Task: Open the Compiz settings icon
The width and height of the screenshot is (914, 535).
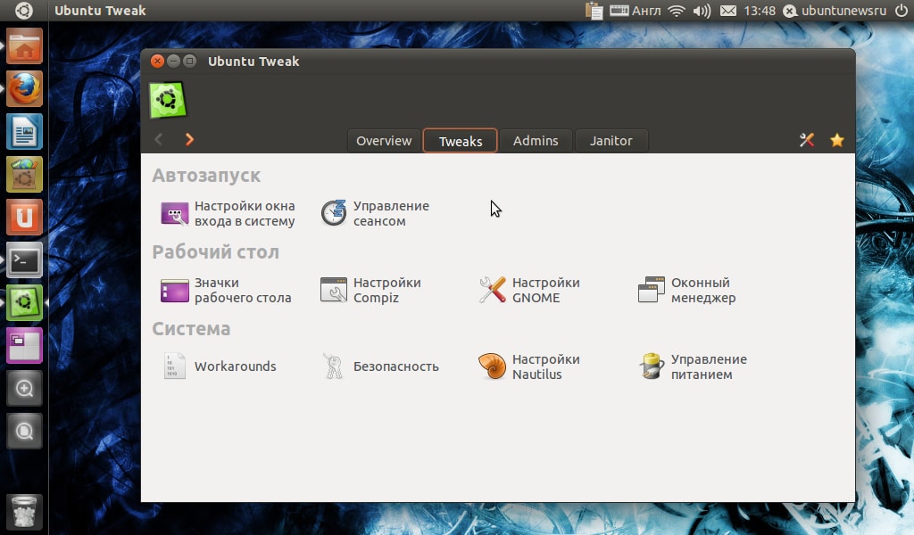Action: point(334,290)
